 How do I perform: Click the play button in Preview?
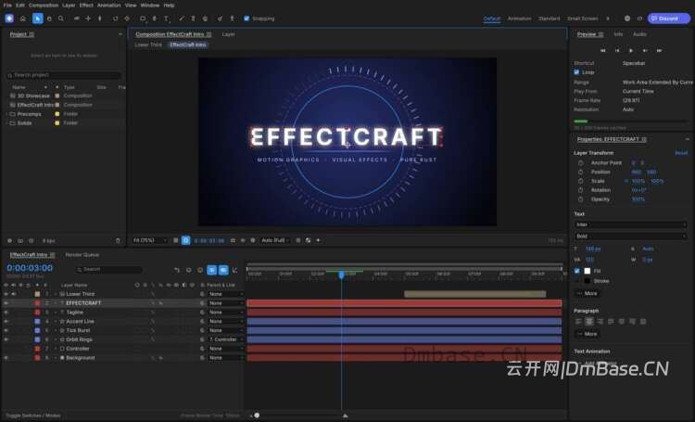click(631, 51)
